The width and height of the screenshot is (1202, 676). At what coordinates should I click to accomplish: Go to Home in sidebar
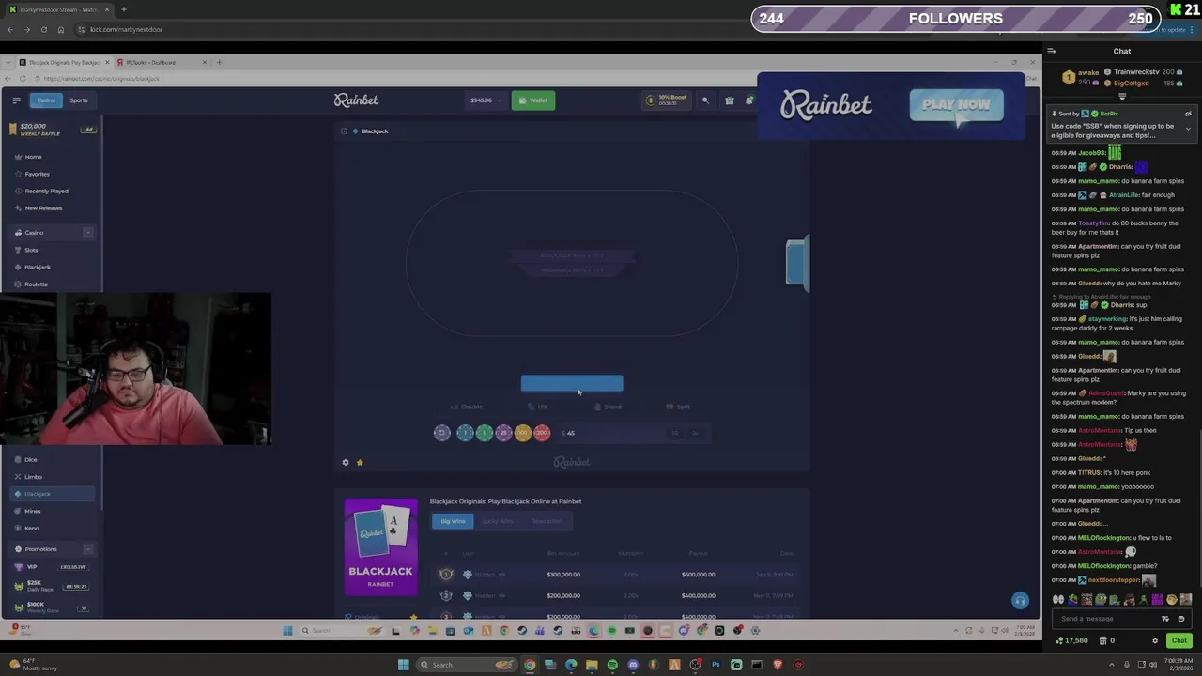[x=33, y=157]
